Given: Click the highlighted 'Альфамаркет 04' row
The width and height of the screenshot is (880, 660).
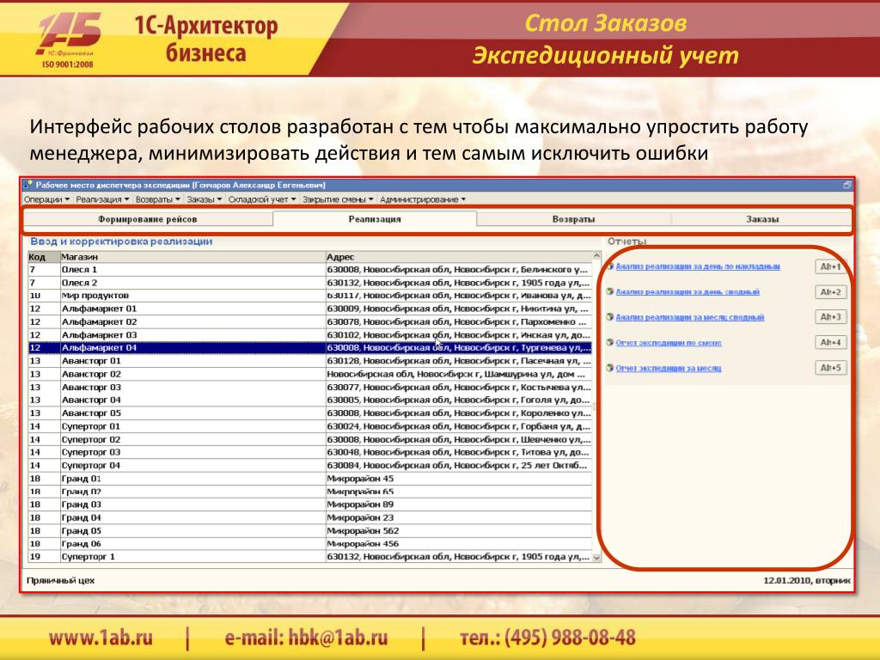Looking at the screenshot, I should (x=309, y=348).
